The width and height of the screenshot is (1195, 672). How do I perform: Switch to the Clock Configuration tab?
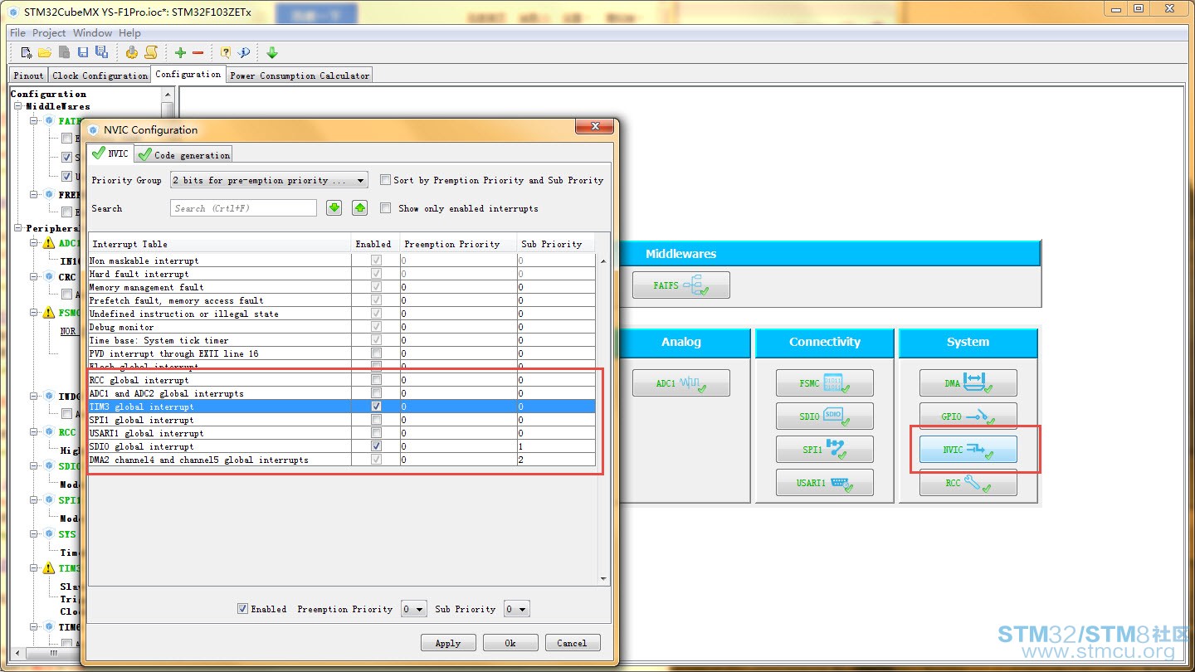[100, 75]
